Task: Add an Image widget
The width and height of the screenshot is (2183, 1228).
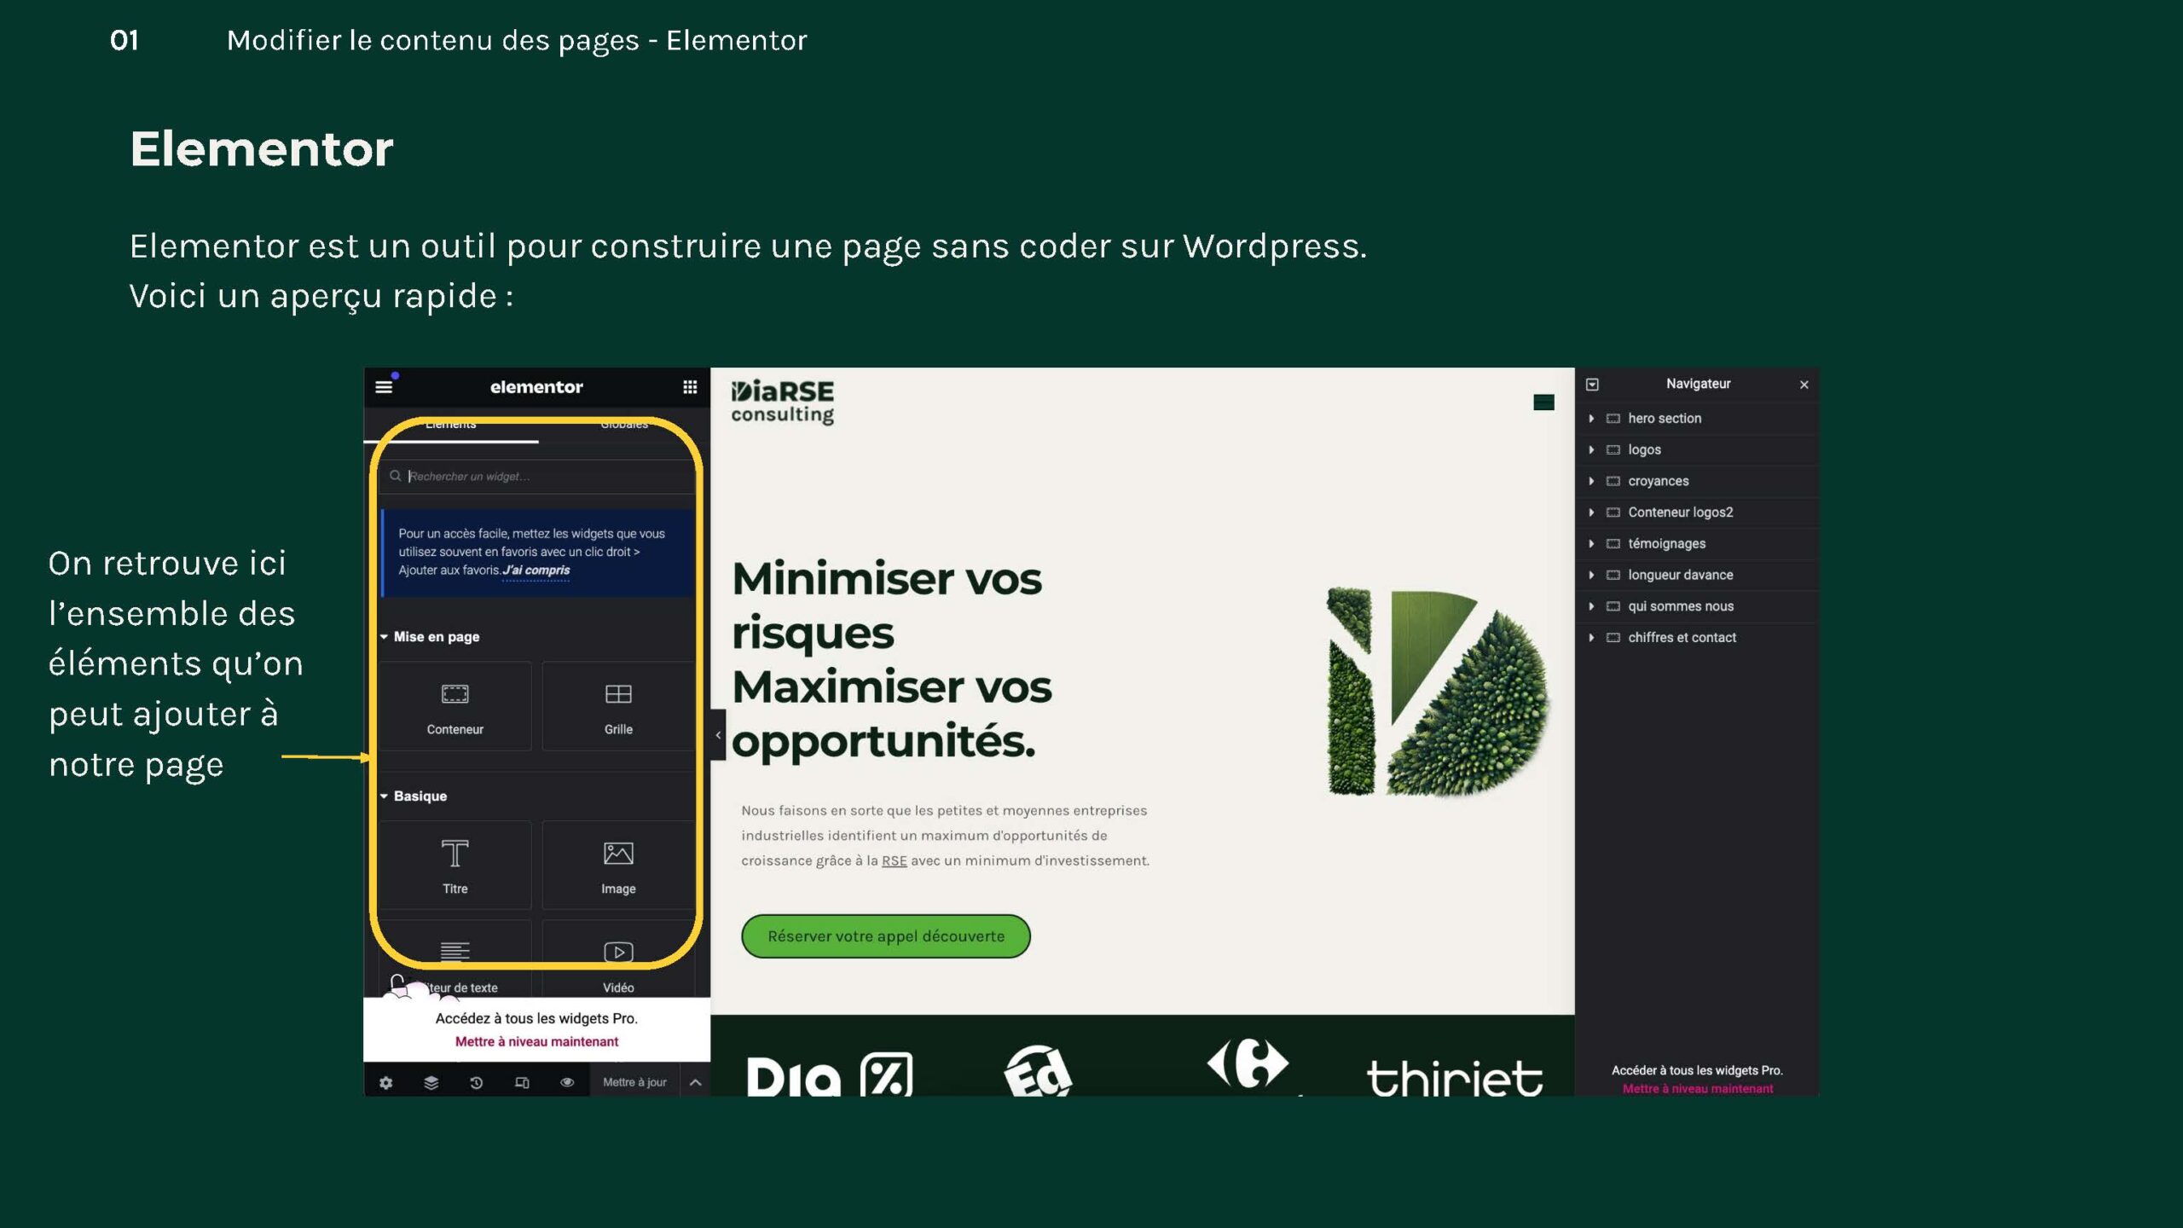Action: (x=618, y=866)
